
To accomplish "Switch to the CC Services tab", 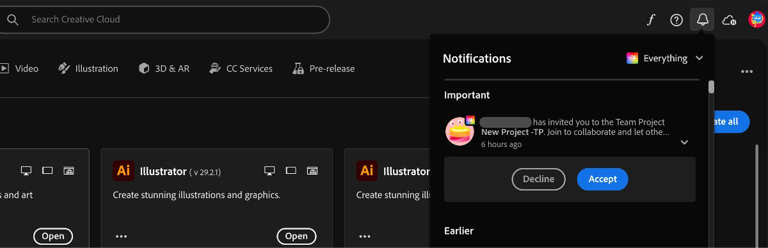I will pos(241,68).
